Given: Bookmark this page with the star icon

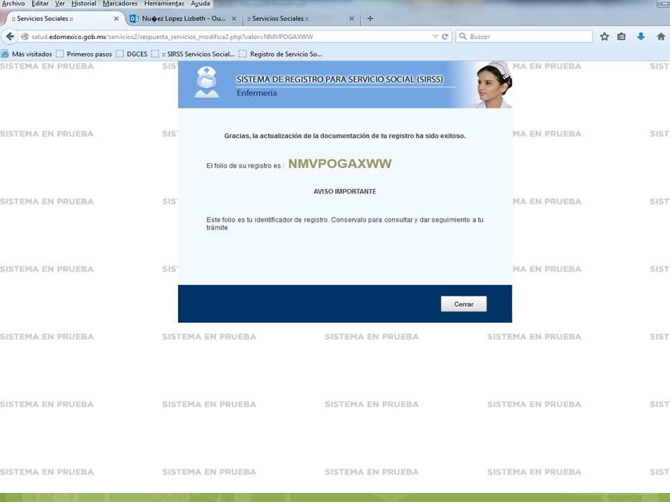Looking at the screenshot, I should click(604, 37).
